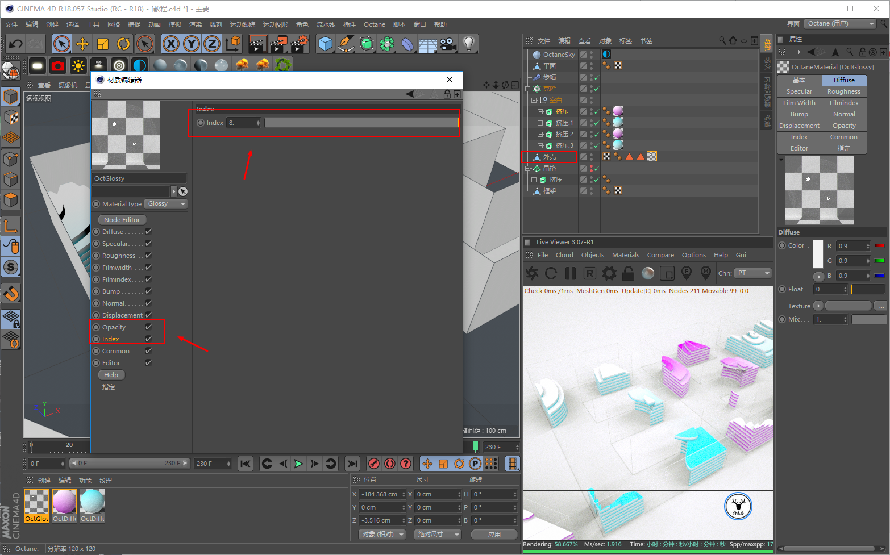The width and height of the screenshot is (890, 555).
Task: Click the Live Viewer settings gear
Action: pyautogui.click(x=609, y=274)
